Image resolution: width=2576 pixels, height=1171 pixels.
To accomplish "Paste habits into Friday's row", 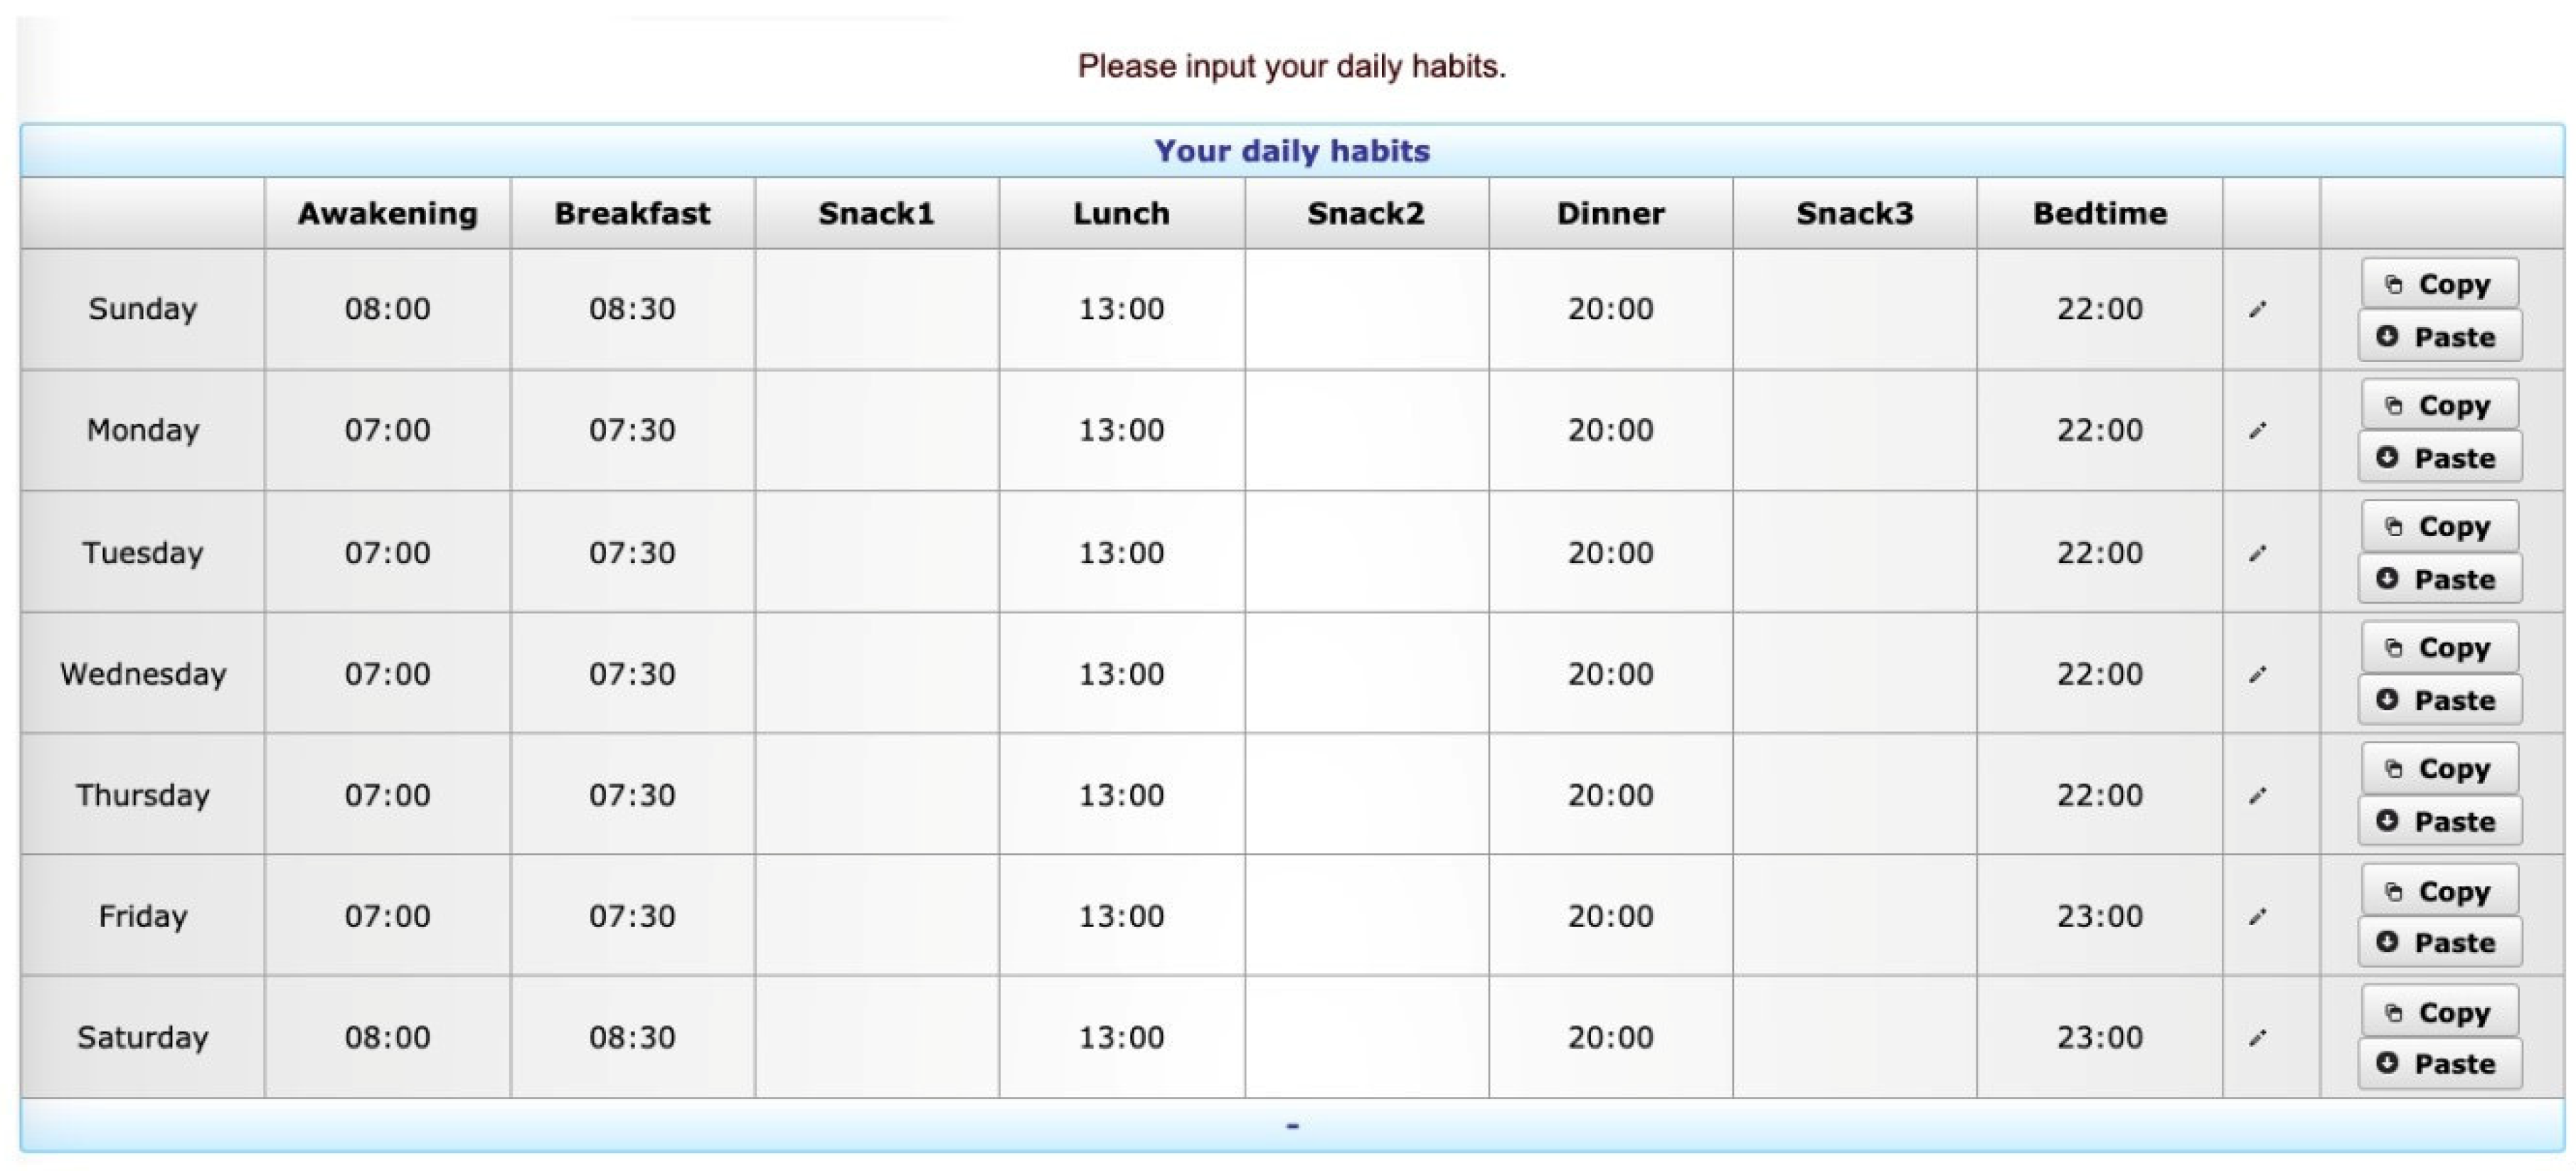I will pyautogui.click(x=2439, y=942).
